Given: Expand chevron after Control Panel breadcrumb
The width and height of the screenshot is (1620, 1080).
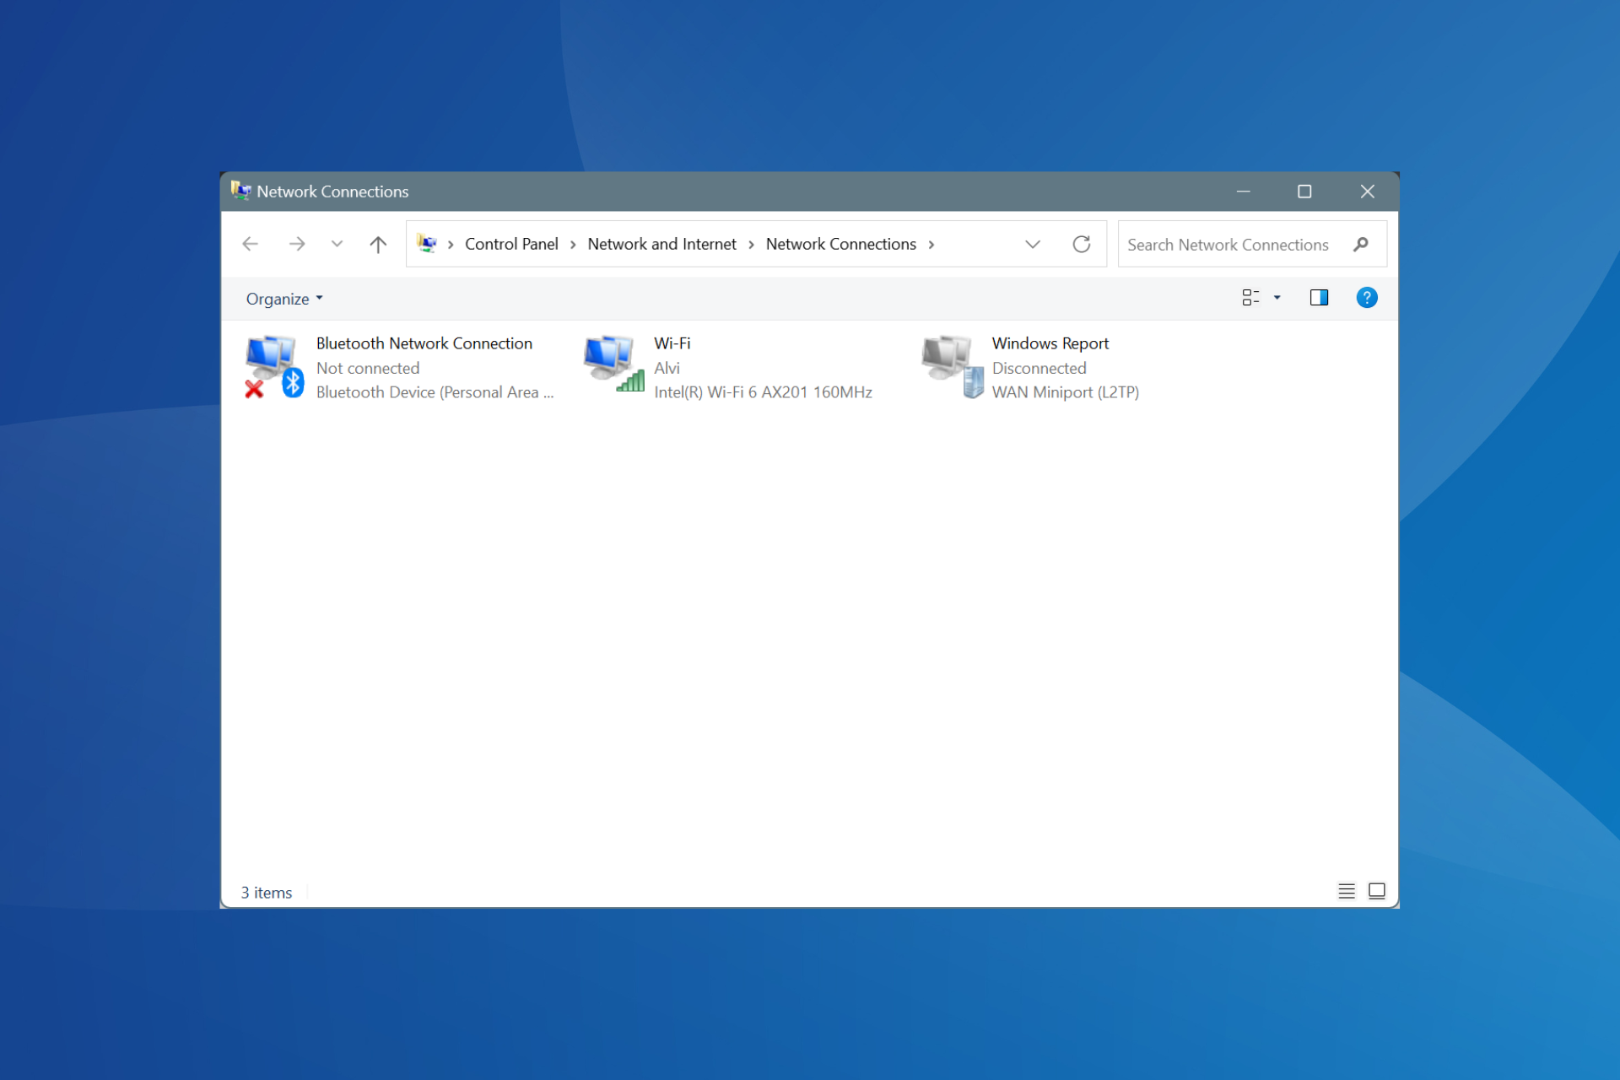Looking at the screenshot, I should click(573, 245).
